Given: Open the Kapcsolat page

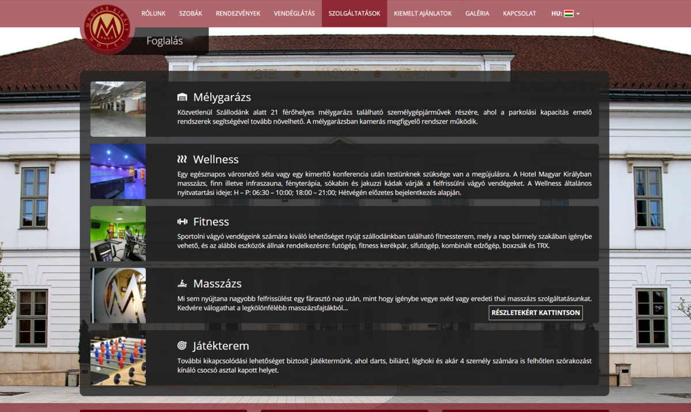Looking at the screenshot, I should [519, 13].
